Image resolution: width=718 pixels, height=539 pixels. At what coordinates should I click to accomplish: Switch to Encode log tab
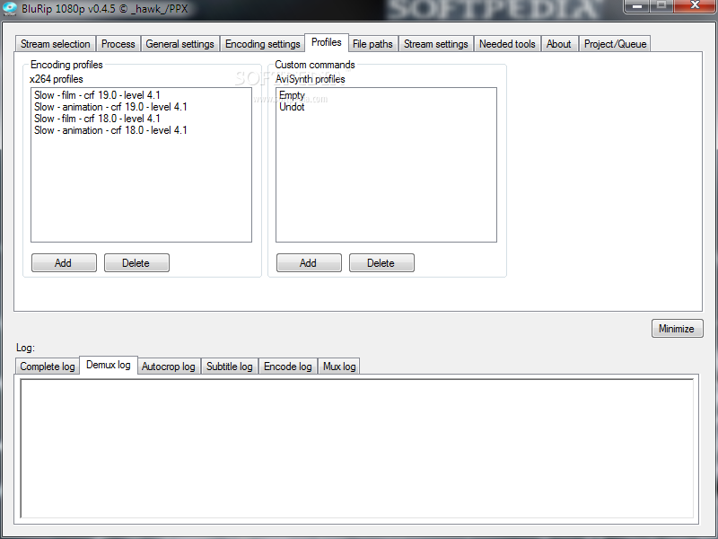click(x=288, y=367)
